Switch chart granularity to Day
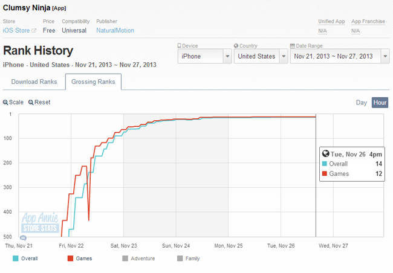Screen dimensions: 393x273 (362, 103)
